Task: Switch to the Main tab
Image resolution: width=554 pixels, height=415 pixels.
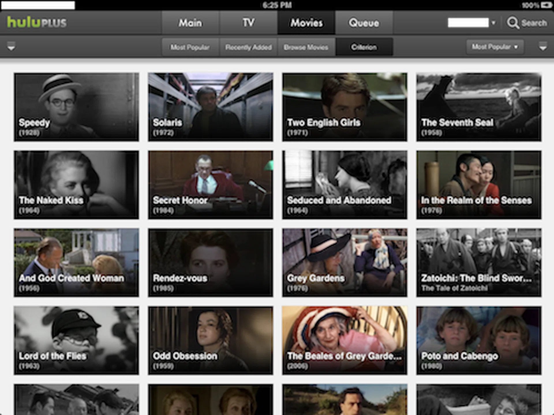Action: [190, 23]
